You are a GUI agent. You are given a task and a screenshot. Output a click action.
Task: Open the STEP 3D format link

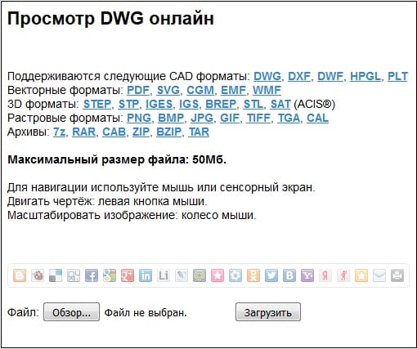pyautogui.click(x=97, y=104)
